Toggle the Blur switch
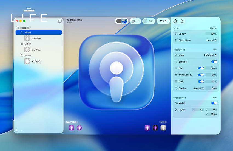The image size is (233, 151). 201,68
